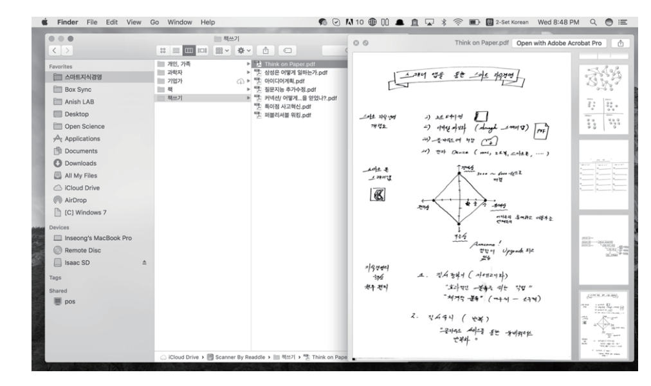Click the battery status icon
The height and width of the screenshot is (386, 651).
coord(474,23)
